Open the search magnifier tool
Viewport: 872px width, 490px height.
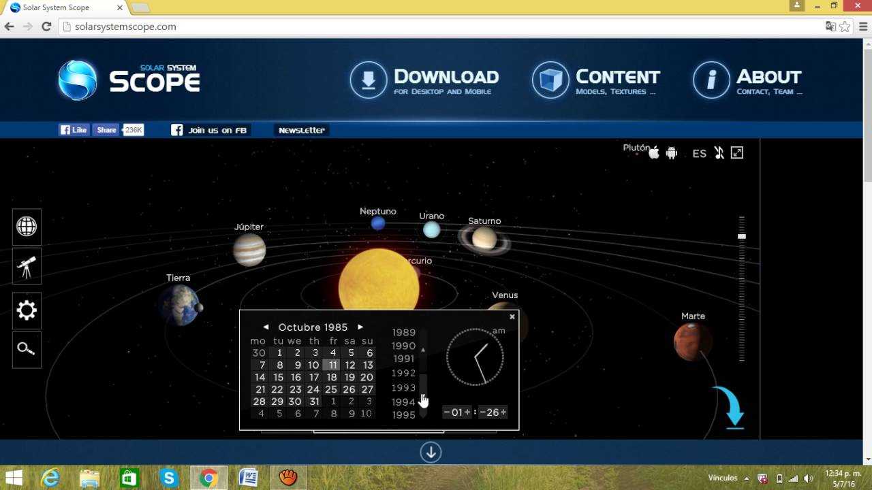[27, 349]
